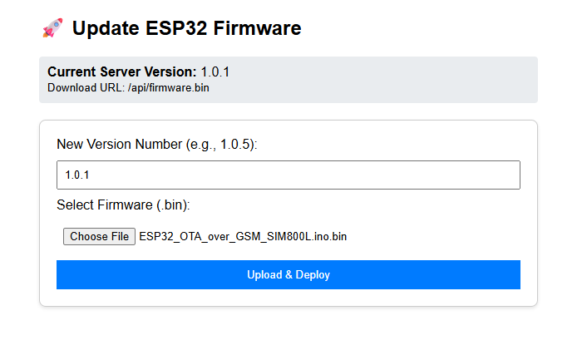Click the example hint 1.0.5 in the label
This screenshot has height=340, width=582.
(x=237, y=145)
